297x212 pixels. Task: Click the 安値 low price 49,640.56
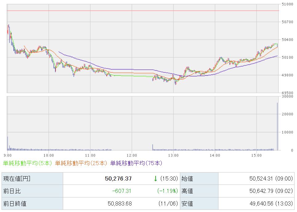click(x=259, y=204)
